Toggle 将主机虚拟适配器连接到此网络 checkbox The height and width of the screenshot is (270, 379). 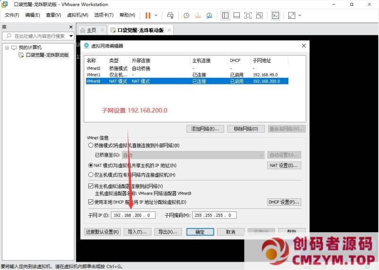(x=91, y=186)
